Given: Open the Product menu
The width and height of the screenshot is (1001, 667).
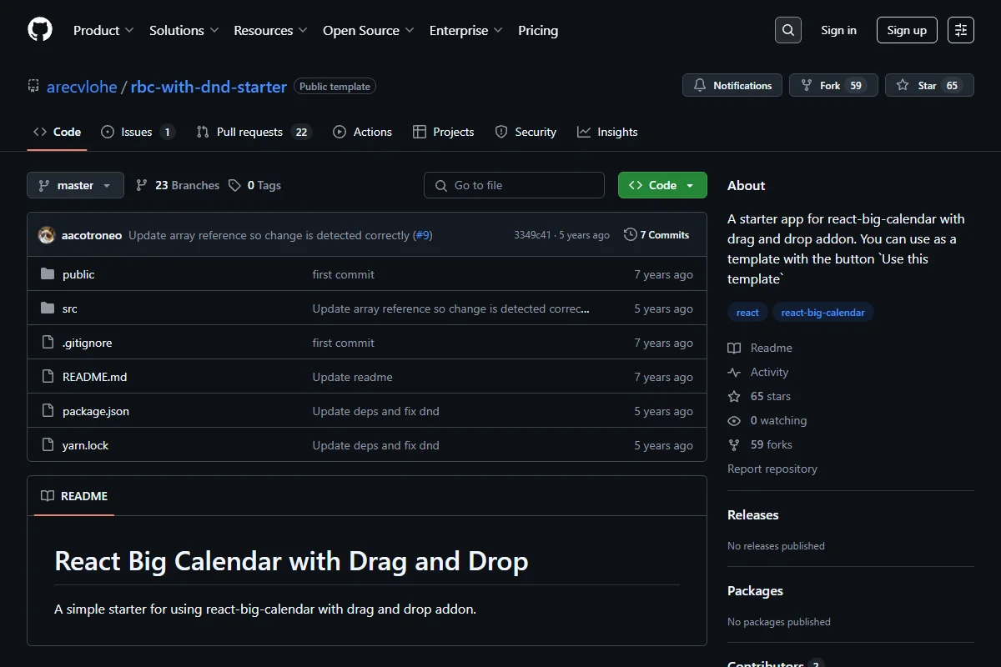Looking at the screenshot, I should tap(103, 30).
